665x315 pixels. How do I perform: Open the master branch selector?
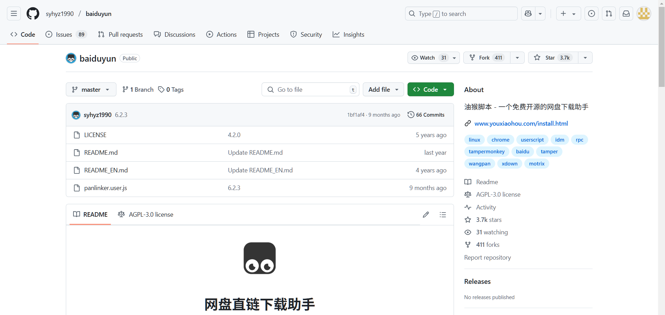(x=91, y=89)
